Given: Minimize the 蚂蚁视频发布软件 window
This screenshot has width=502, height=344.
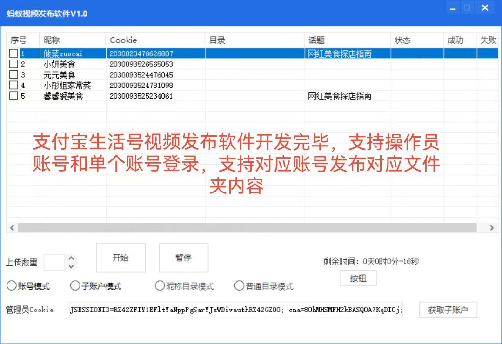Looking at the screenshot, I should click(453, 8).
